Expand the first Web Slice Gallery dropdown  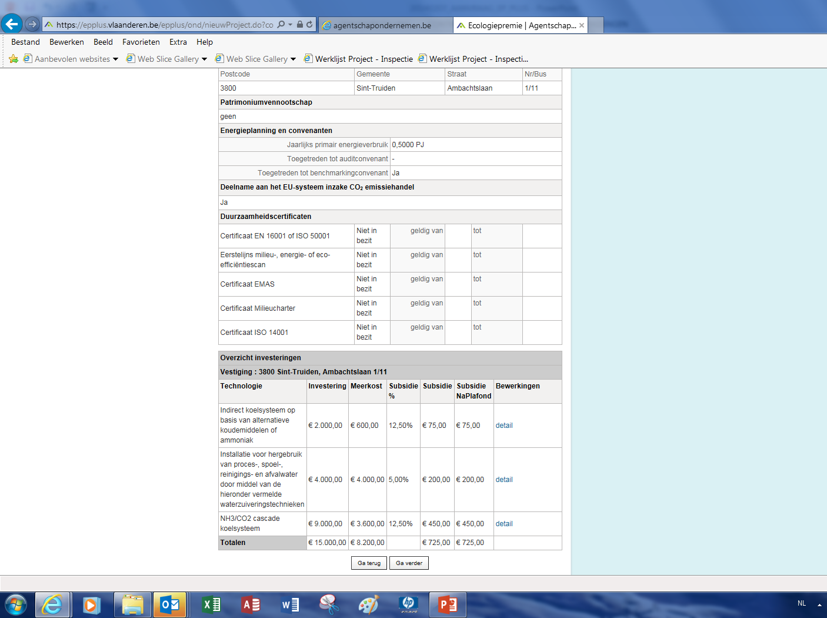coord(204,59)
